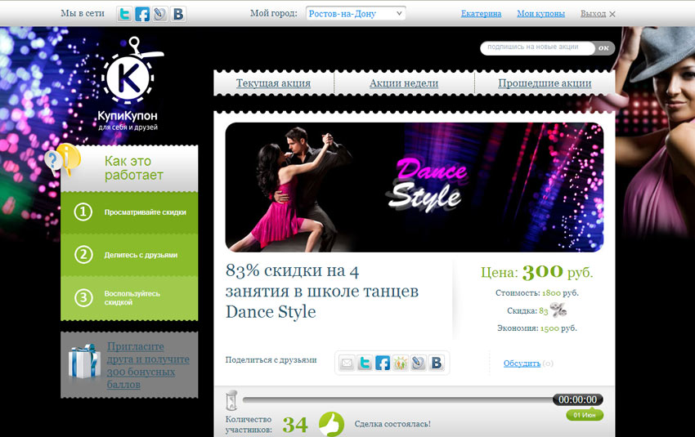Submit the subscription with the OK button
Image resolution: width=695 pixels, height=437 pixels.
click(x=604, y=48)
